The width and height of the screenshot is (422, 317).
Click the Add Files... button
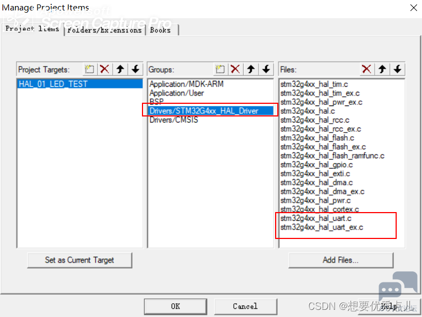(x=341, y=260)
